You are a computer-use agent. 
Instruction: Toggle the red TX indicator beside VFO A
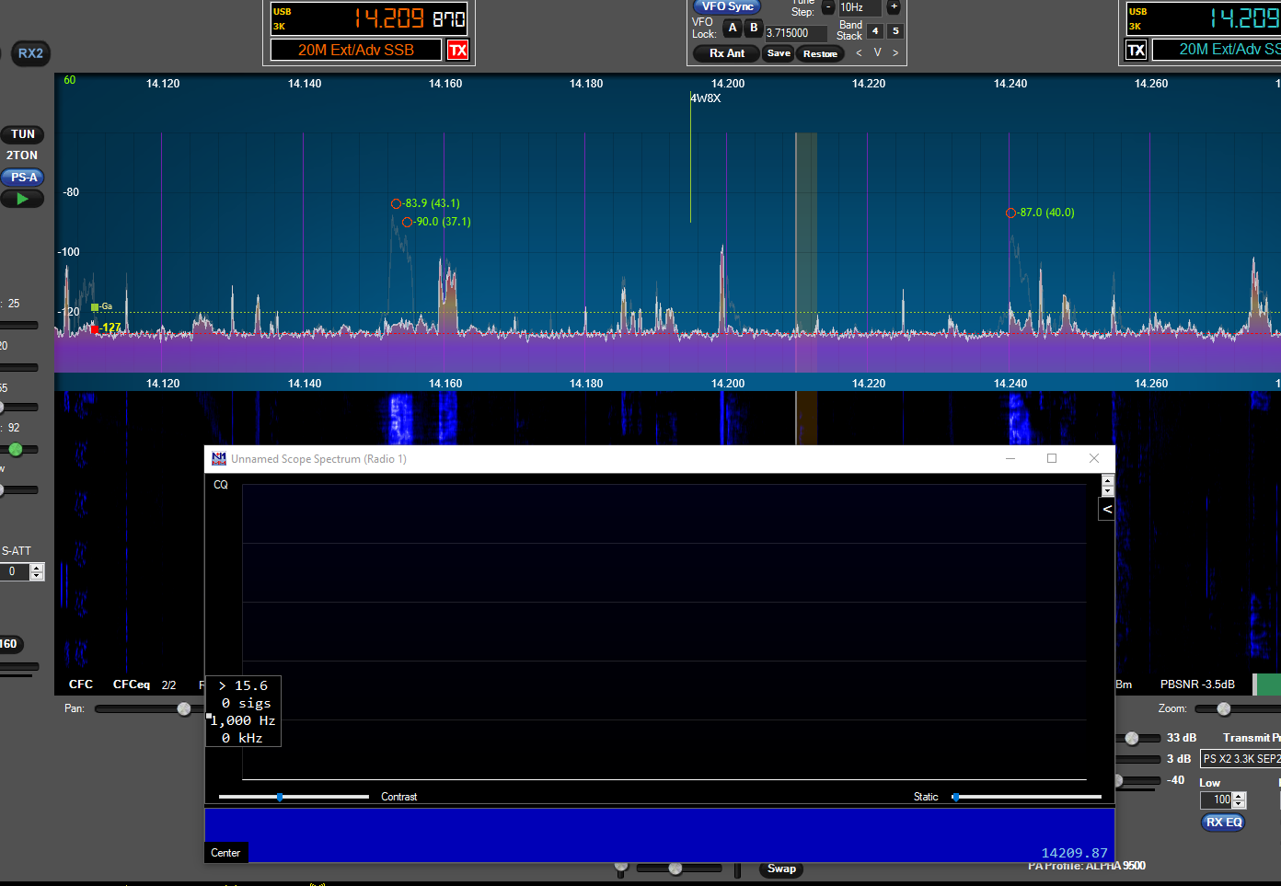pos(457,50)
